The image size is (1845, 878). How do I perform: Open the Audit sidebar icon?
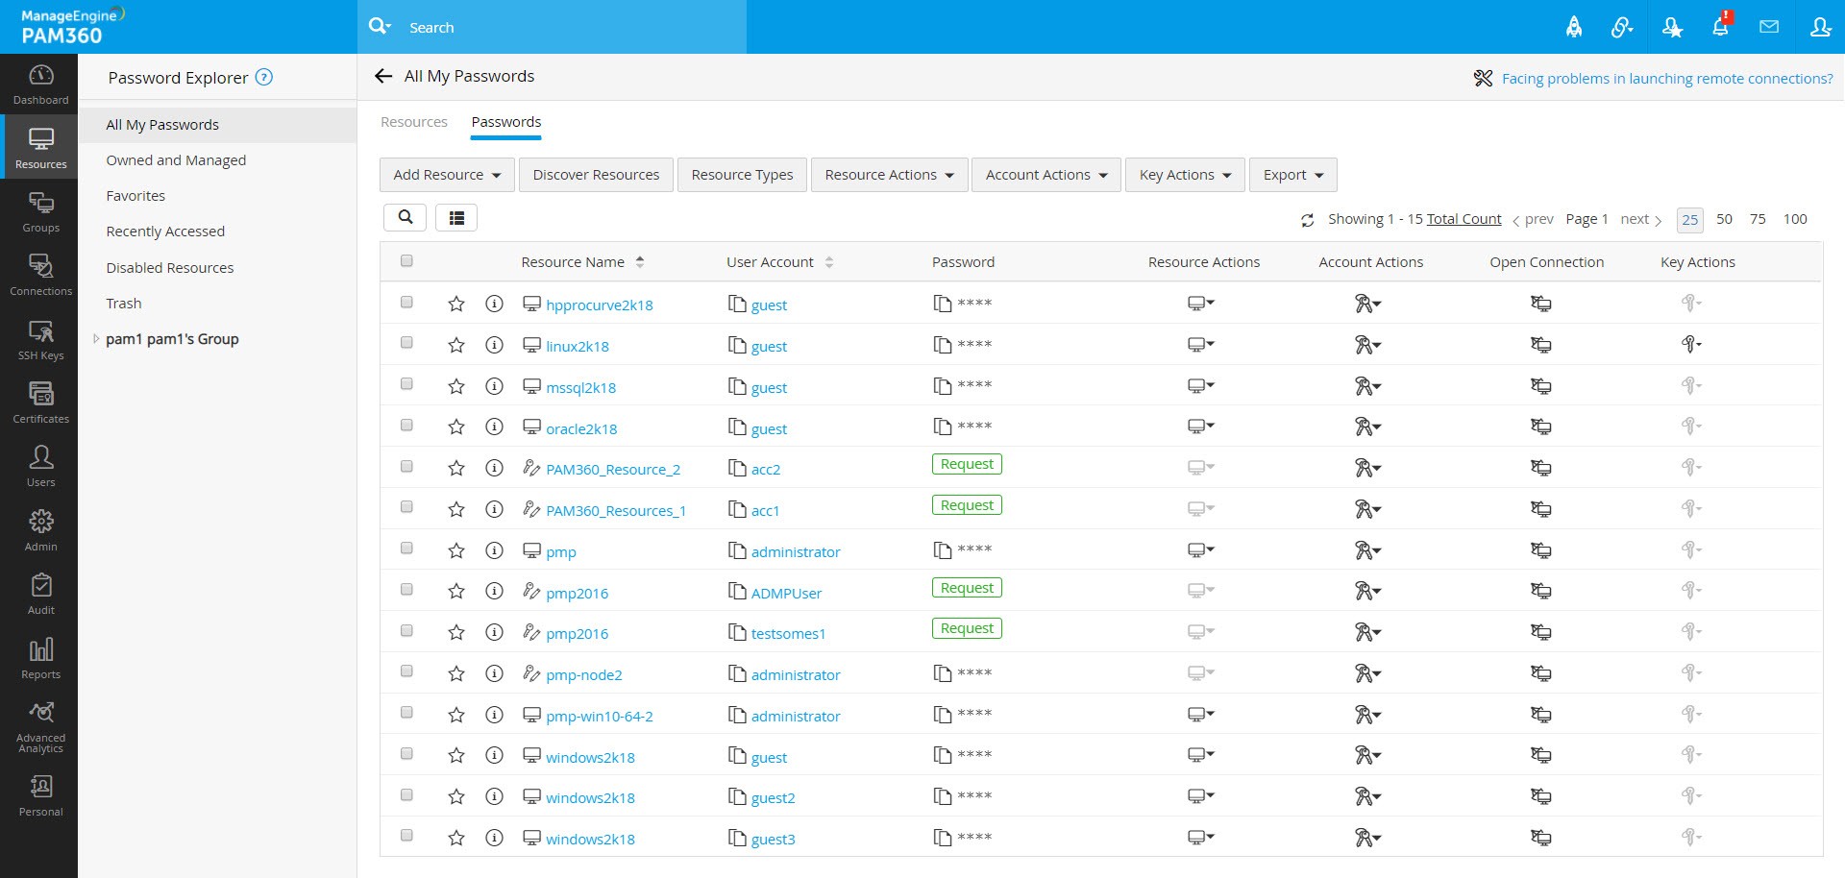[40, 595]
